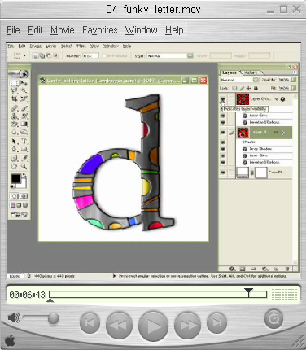Select the Healing Brush tool

15,108
